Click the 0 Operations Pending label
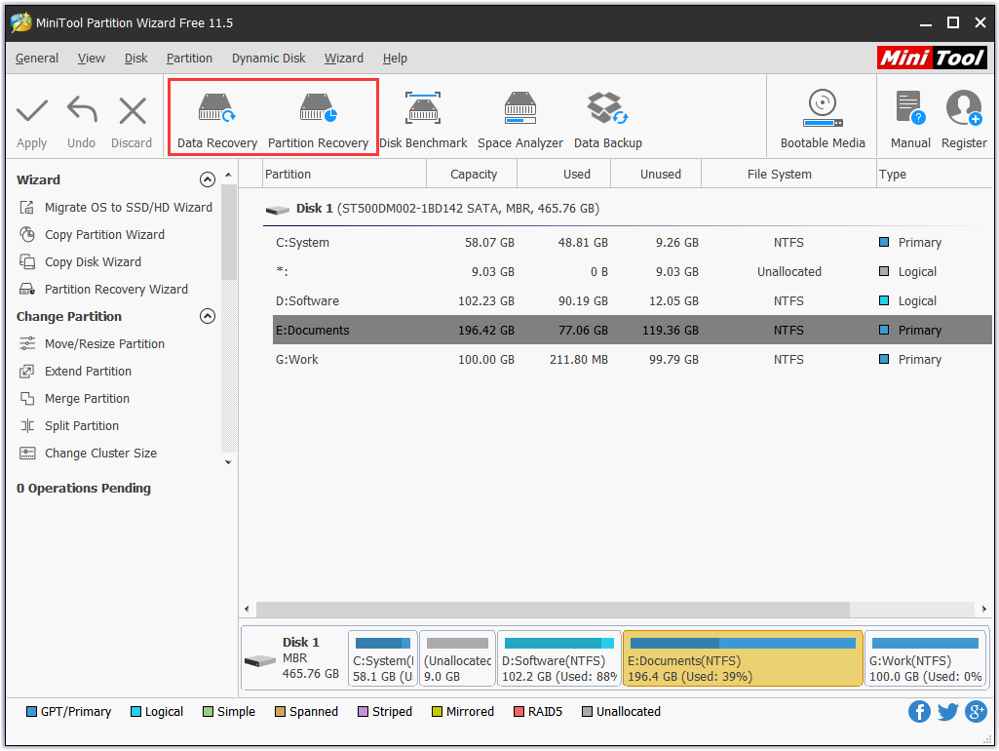 click(84, 489)
